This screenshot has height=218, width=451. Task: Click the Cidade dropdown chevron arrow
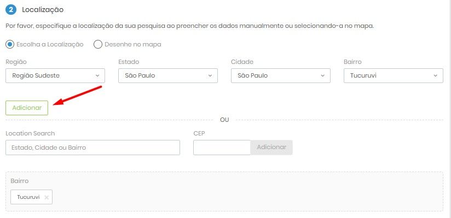pyautogui.click(x=322, y=75)
